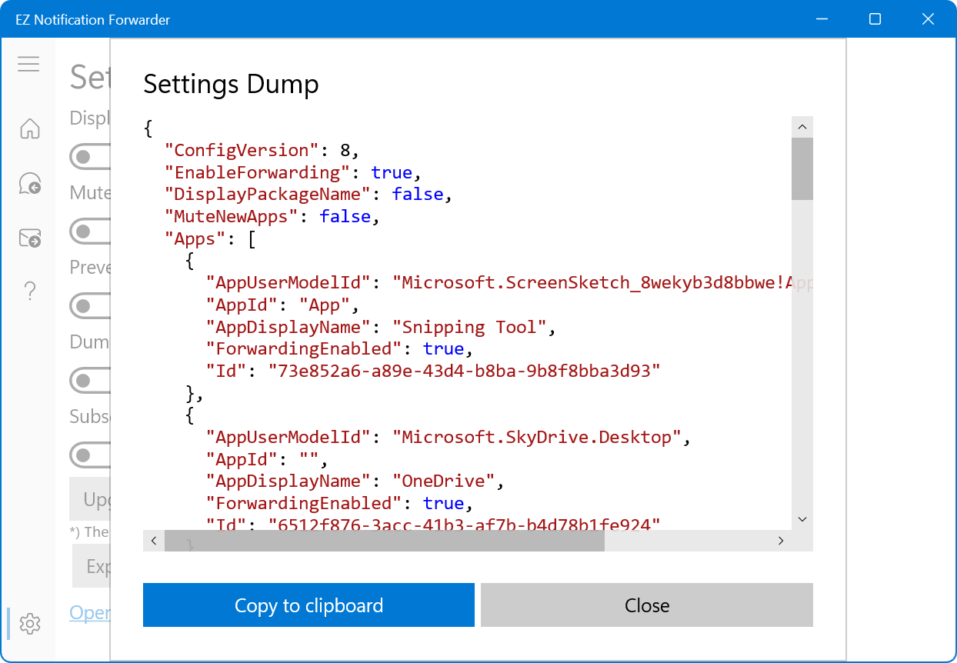The height and width of the screenshot is (663, 957).
Task: Open the Help question mark icon
Action: (29, 291)
